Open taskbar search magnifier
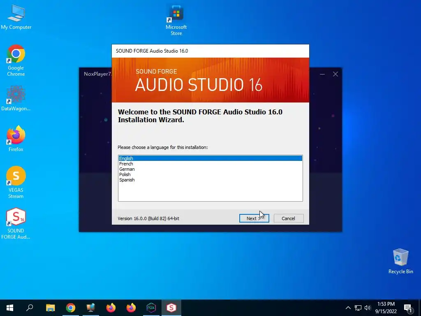 tap(30, 308)
